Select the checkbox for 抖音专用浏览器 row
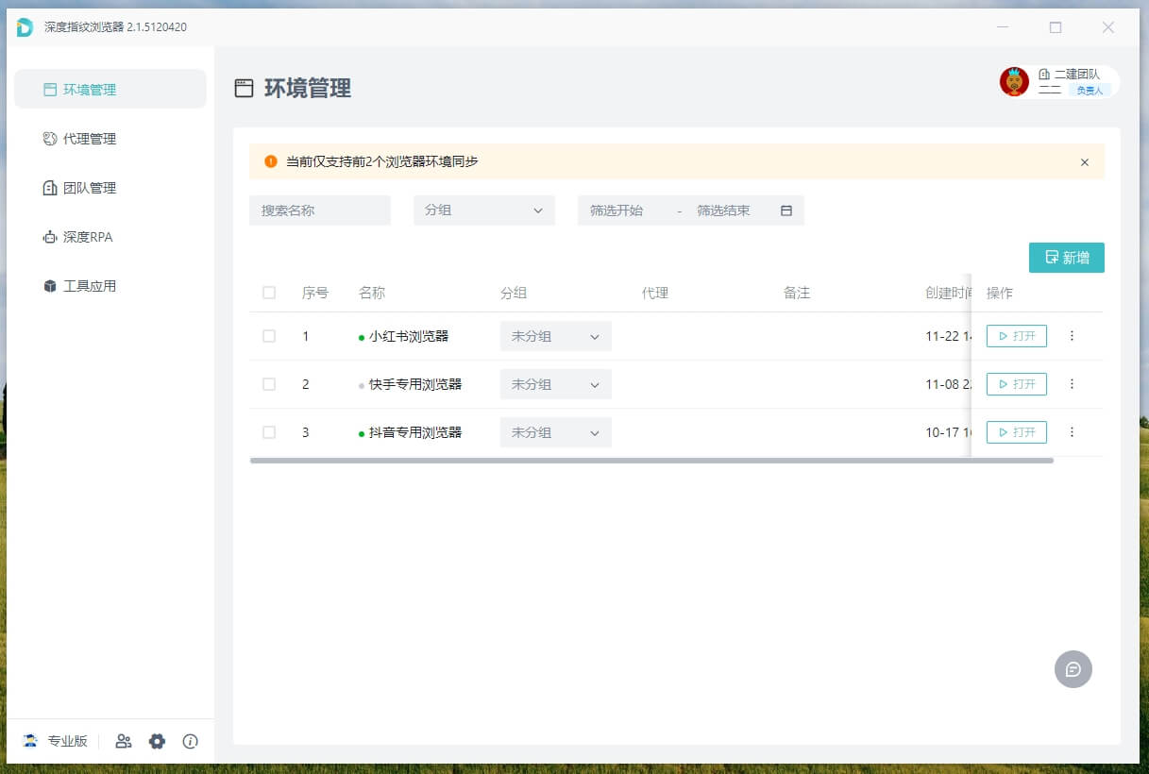 click(x=269, y=432)
